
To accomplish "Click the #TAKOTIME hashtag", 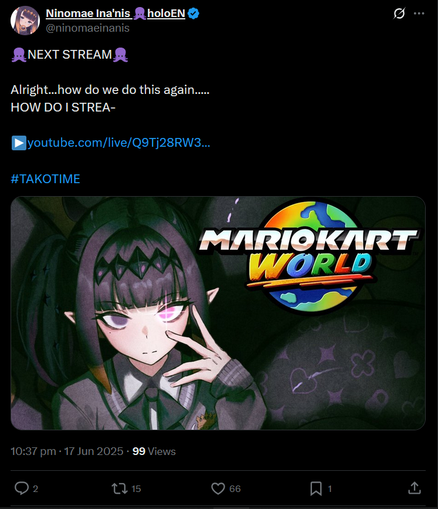I will pyautogui.click(x=45, y=179).
